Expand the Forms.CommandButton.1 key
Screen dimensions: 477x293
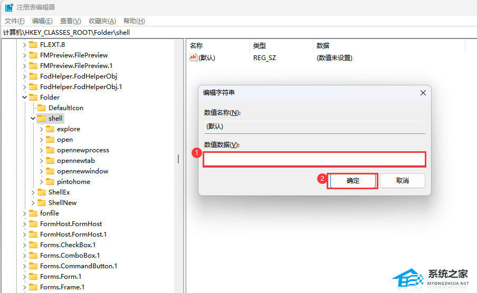click(24, 266)
